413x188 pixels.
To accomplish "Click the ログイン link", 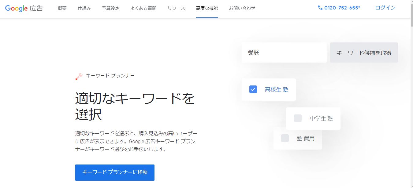I will coord(385,8).
